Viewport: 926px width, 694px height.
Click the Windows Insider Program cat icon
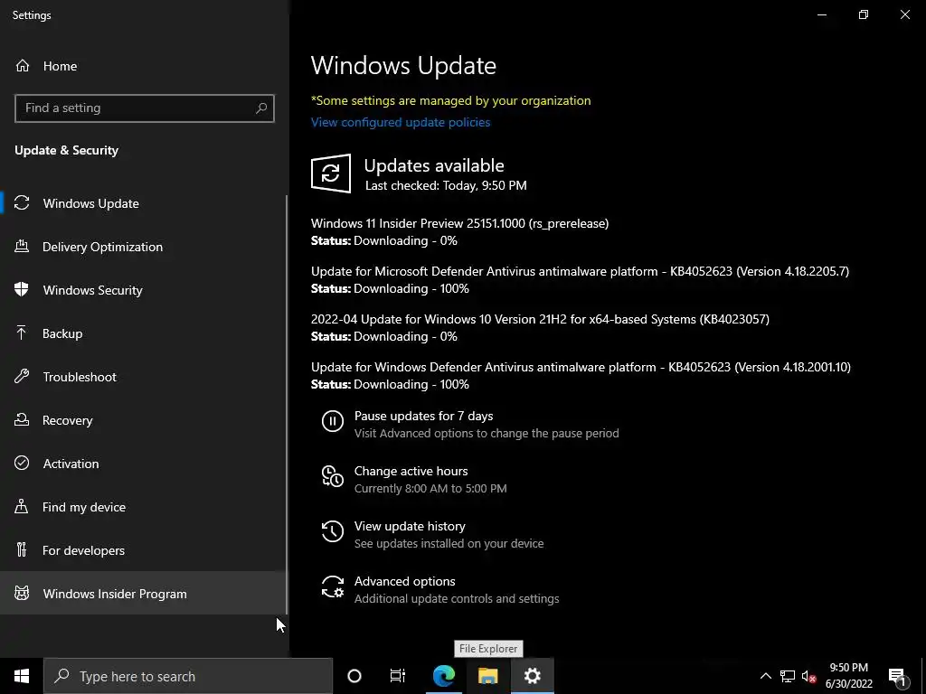(22, 593)
